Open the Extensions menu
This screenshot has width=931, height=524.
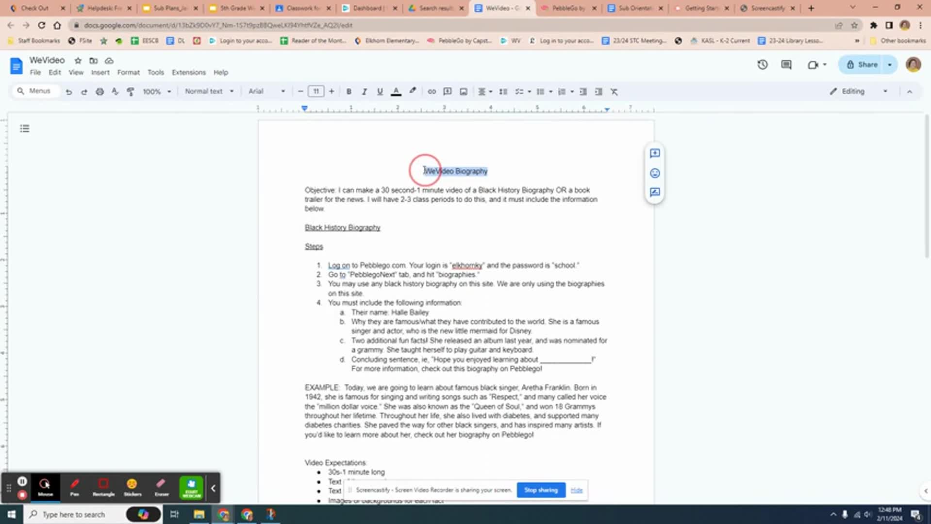pyautogui.click(x=189, y=72)
